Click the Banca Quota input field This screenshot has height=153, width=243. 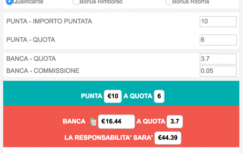(218, 59)
